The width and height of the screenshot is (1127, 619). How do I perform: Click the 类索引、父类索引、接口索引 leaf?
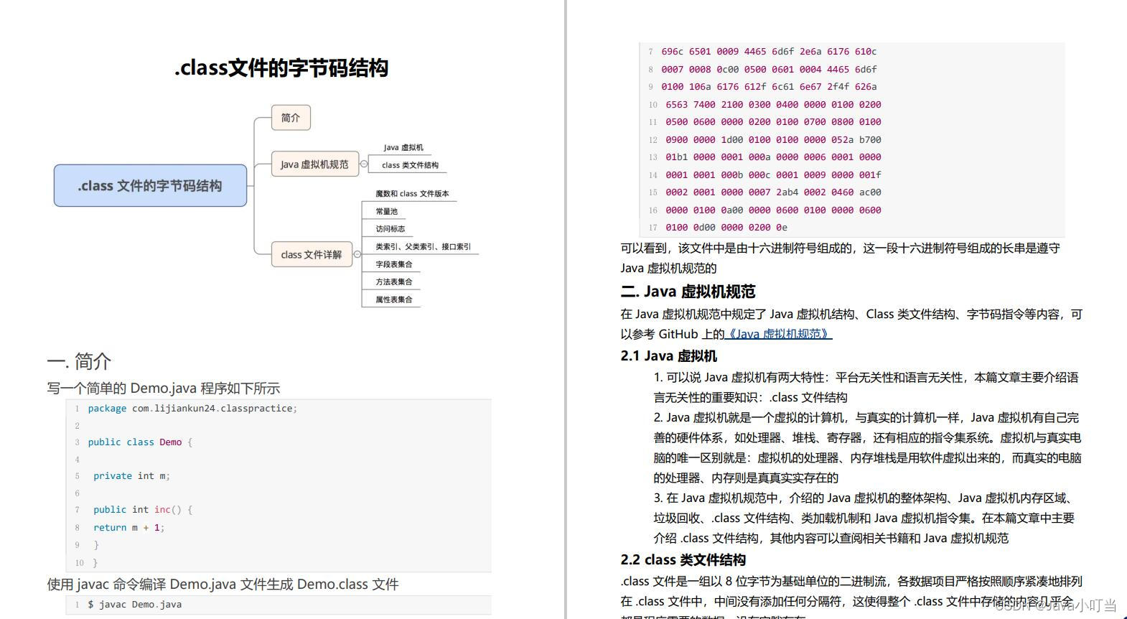pyautogui.click(x=423, y=246)
